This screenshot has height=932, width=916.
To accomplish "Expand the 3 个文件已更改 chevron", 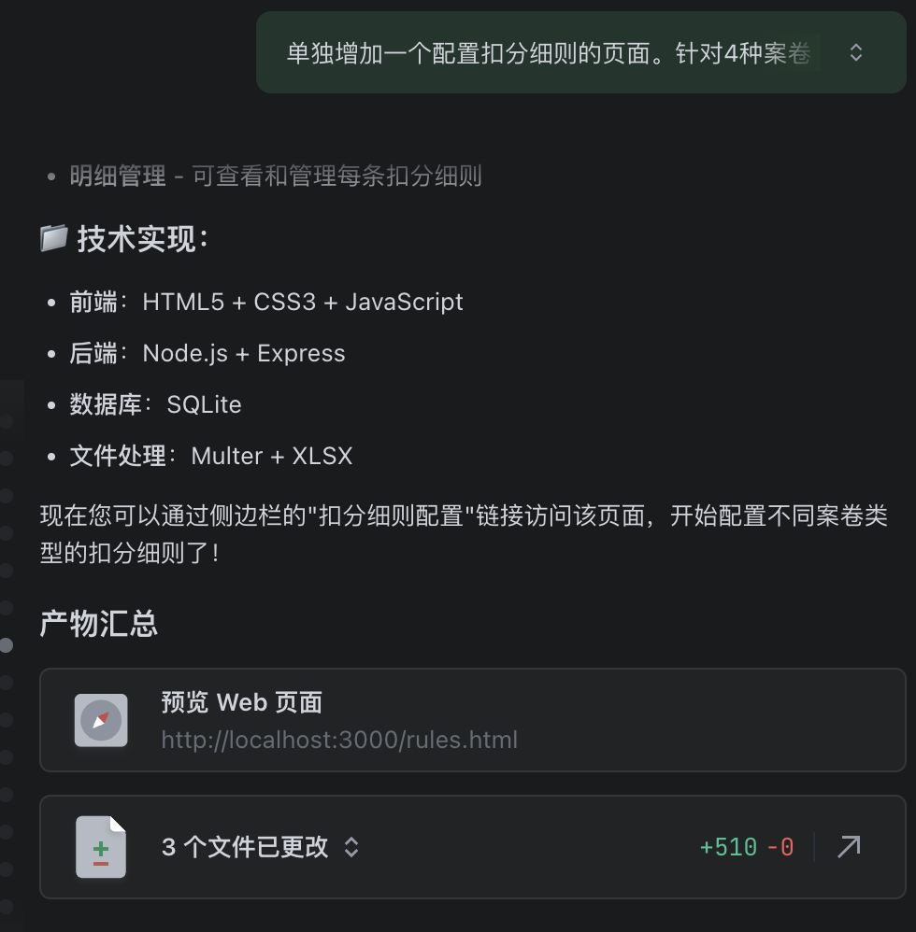I will [x=351, y=847].
